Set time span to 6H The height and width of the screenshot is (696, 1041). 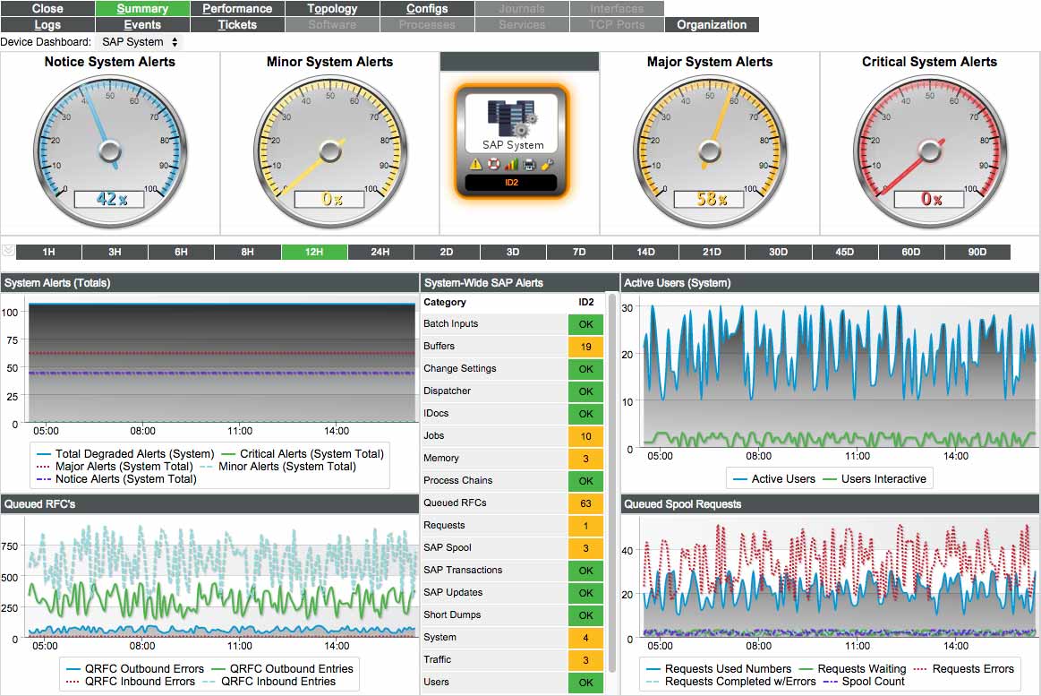point(181,252)
